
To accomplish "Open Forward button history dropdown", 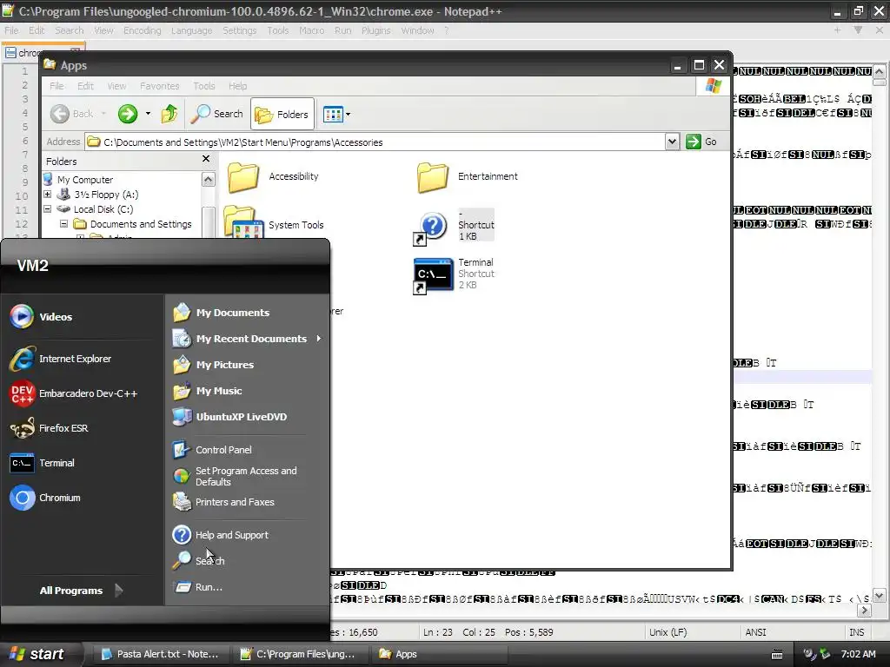I will pyautogui.click(x=148, y=114).
